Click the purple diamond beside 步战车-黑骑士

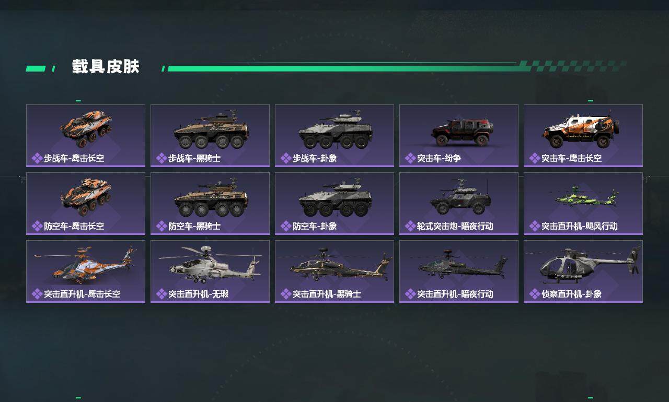point(162,158)
